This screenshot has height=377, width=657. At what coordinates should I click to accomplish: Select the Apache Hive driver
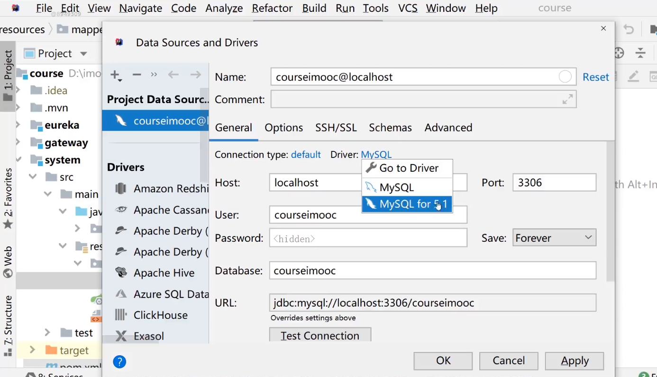tap(155, 273)
